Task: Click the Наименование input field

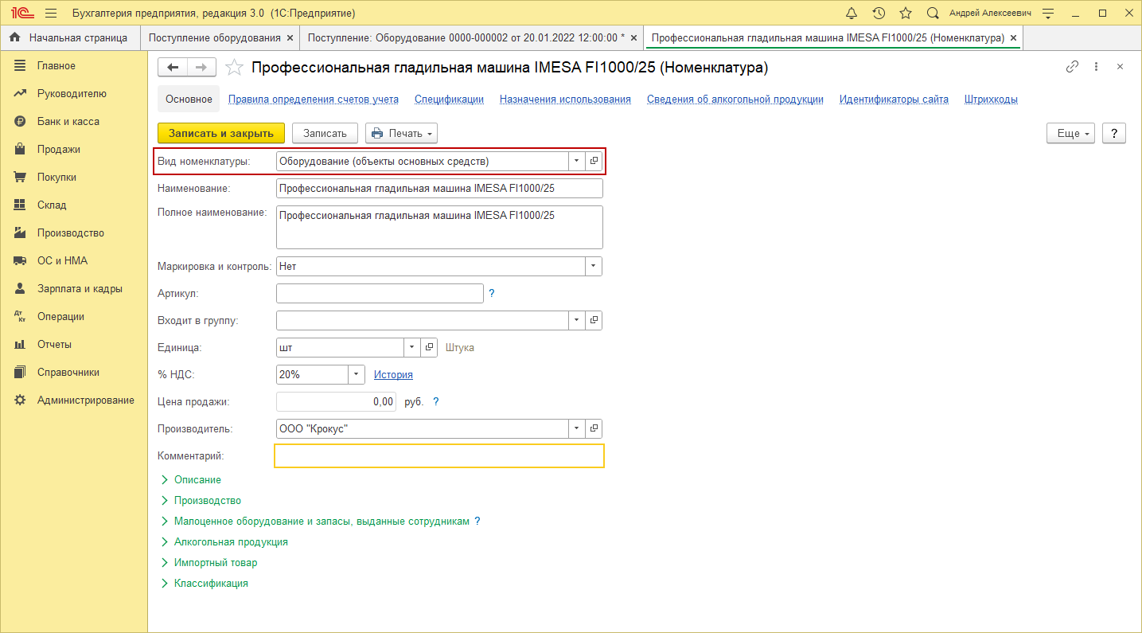Action: tap(439, 188)
